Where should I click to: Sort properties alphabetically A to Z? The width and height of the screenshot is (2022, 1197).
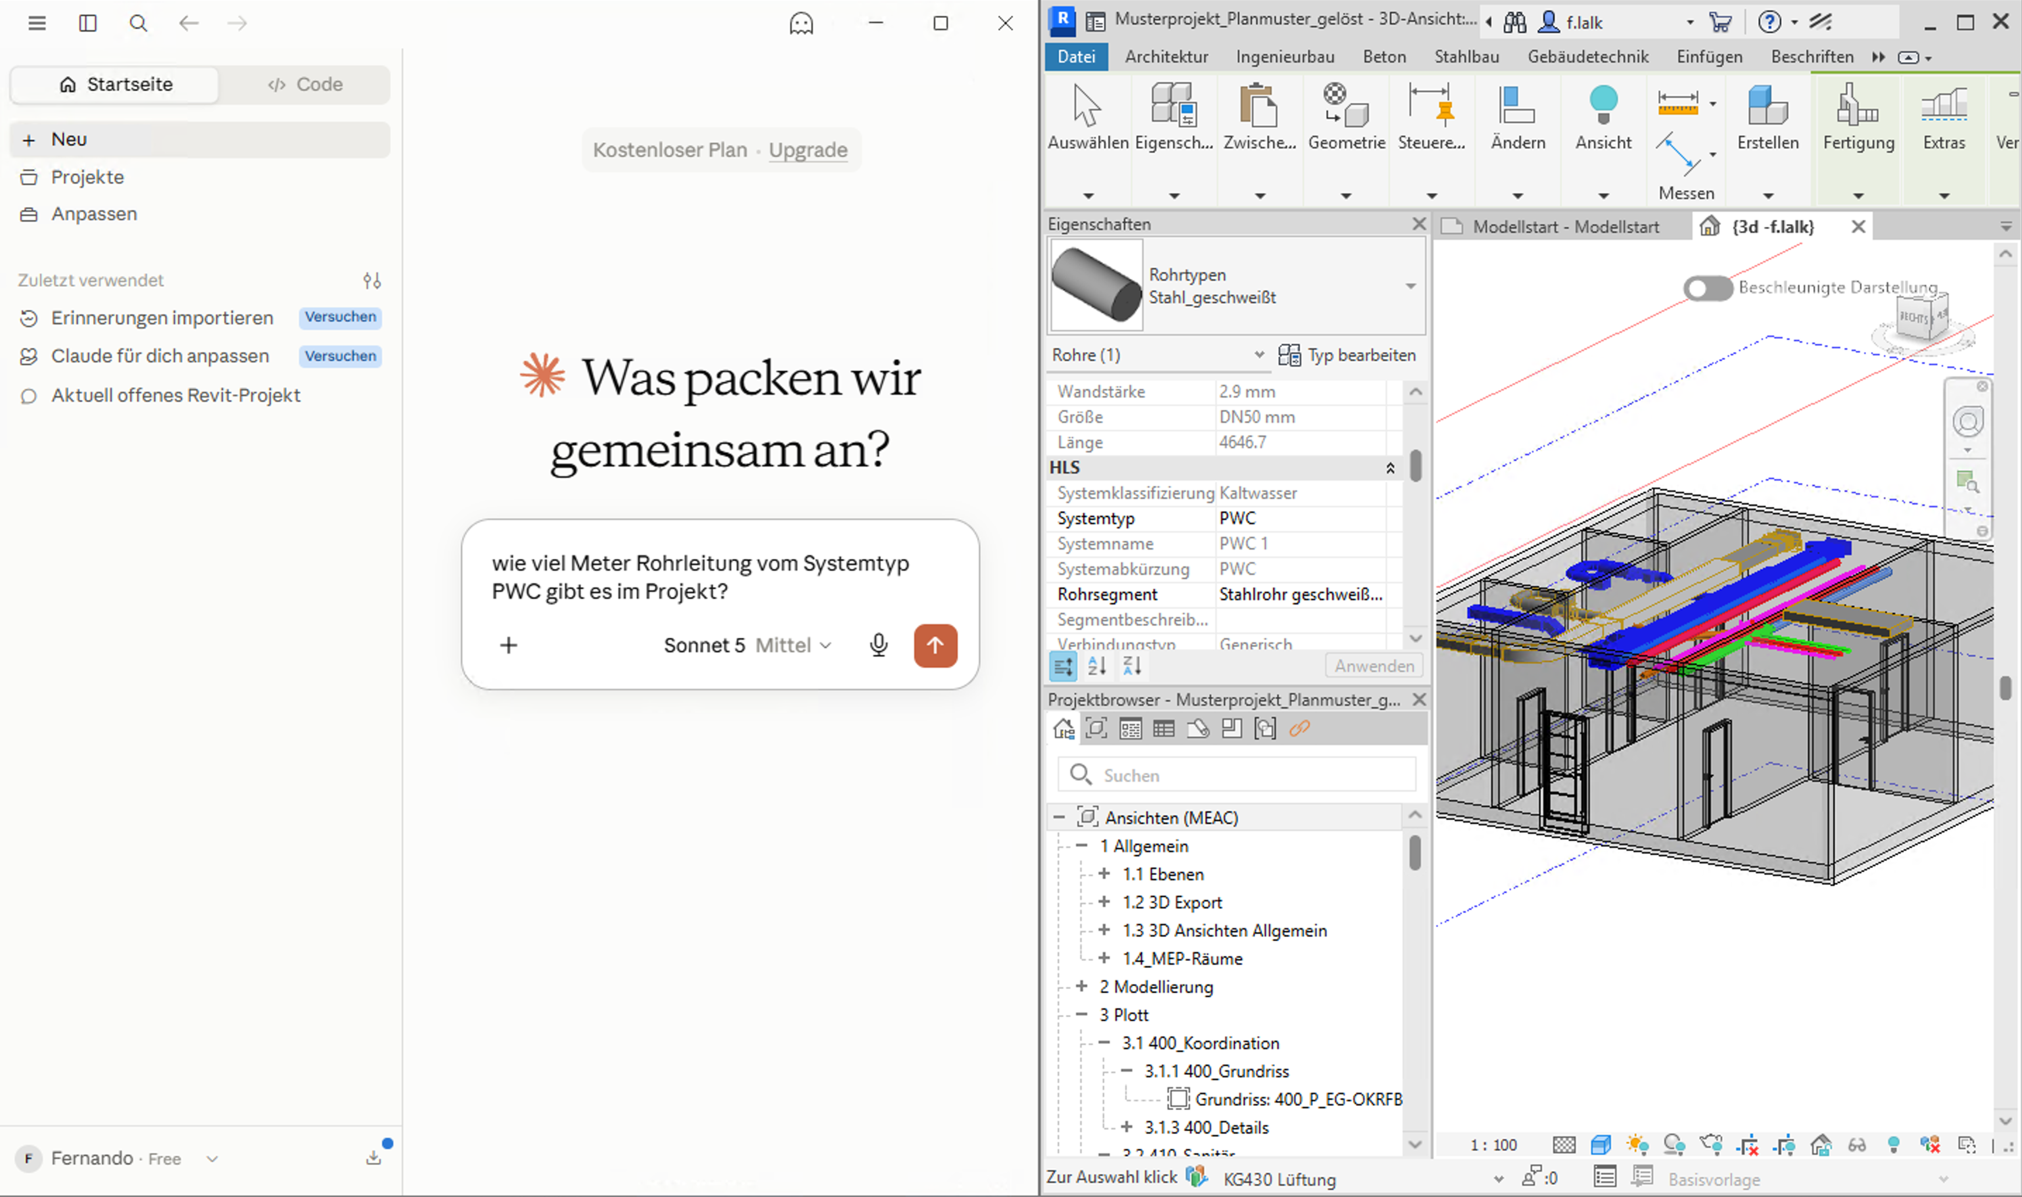coord(1097,666)
